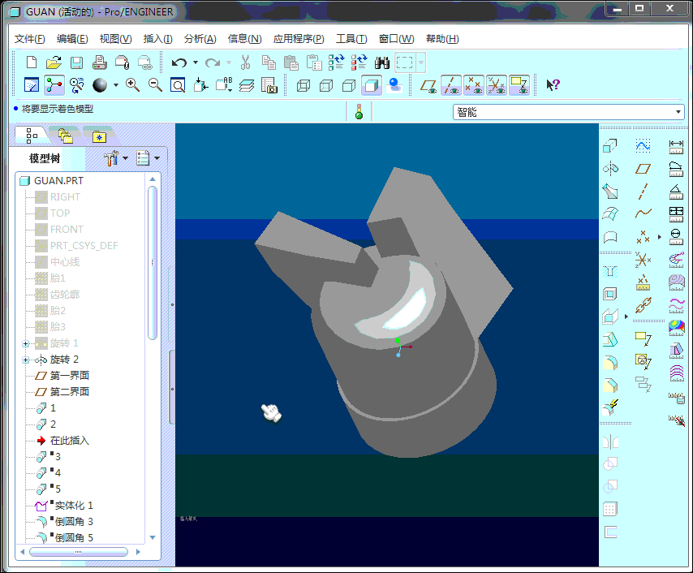Expand the datum point tool flyout arrow

(660, 237)
